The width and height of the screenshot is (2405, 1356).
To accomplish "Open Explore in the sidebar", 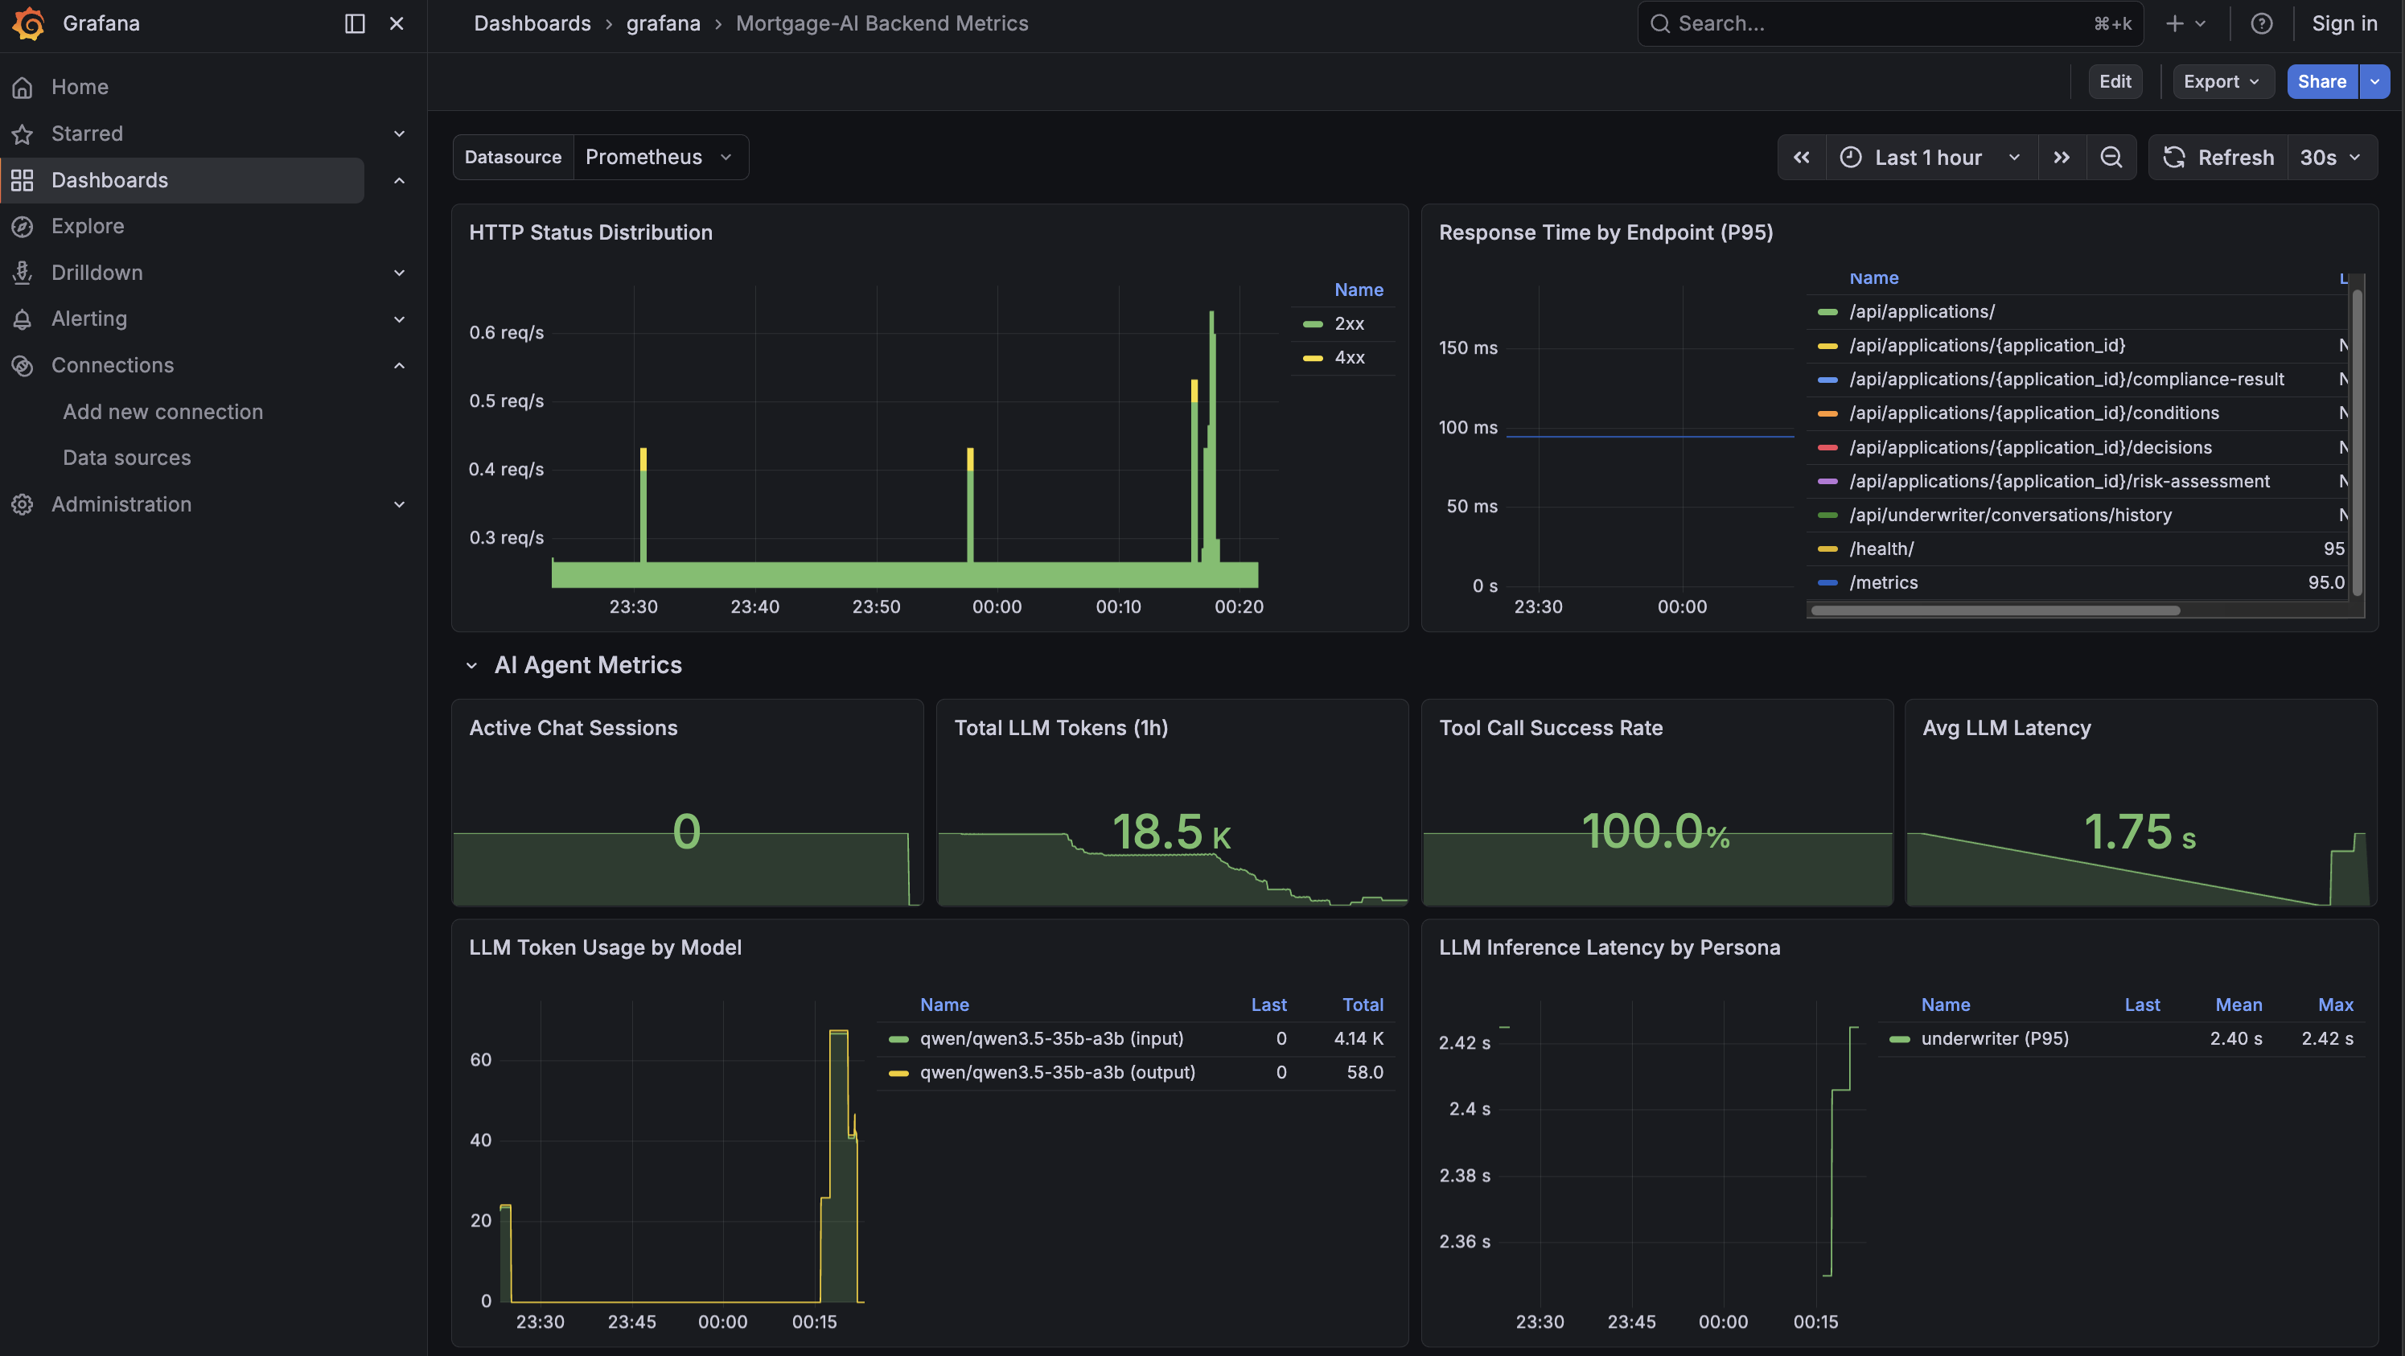I will pos(88,226).
